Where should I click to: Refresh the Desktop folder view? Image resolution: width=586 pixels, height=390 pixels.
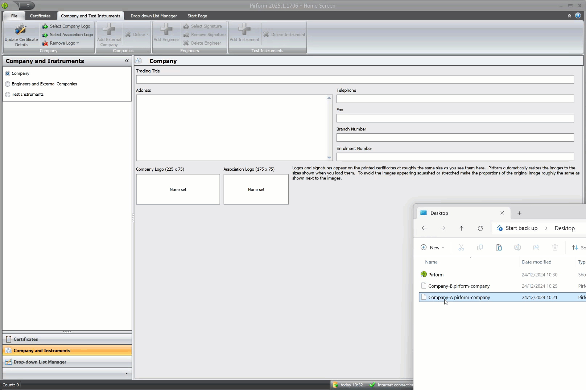pyautogui.click(x=480, y=228)
